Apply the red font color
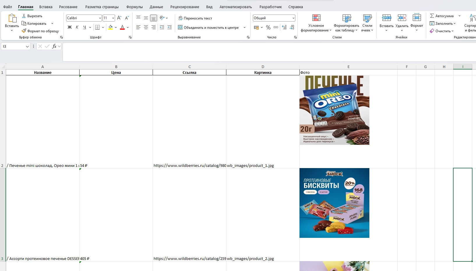This screenshot has height=271, width=476. tap(122, 27)
